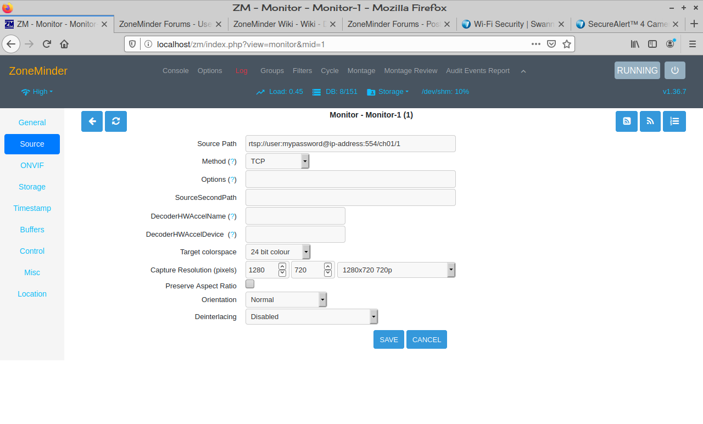The height and width of the screenshot is (424, 703).
Task: Open the Options navbar link
Action: [x=210, y=71]
